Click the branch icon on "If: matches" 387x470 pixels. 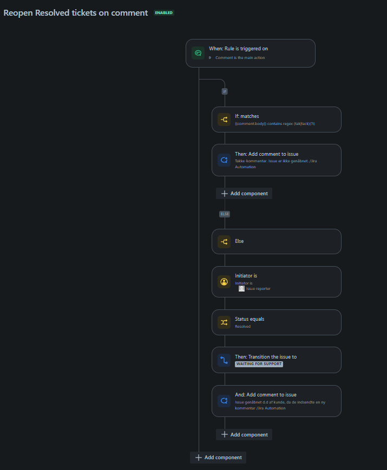(x=224, y=120)
